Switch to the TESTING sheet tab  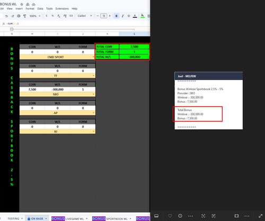13,218
